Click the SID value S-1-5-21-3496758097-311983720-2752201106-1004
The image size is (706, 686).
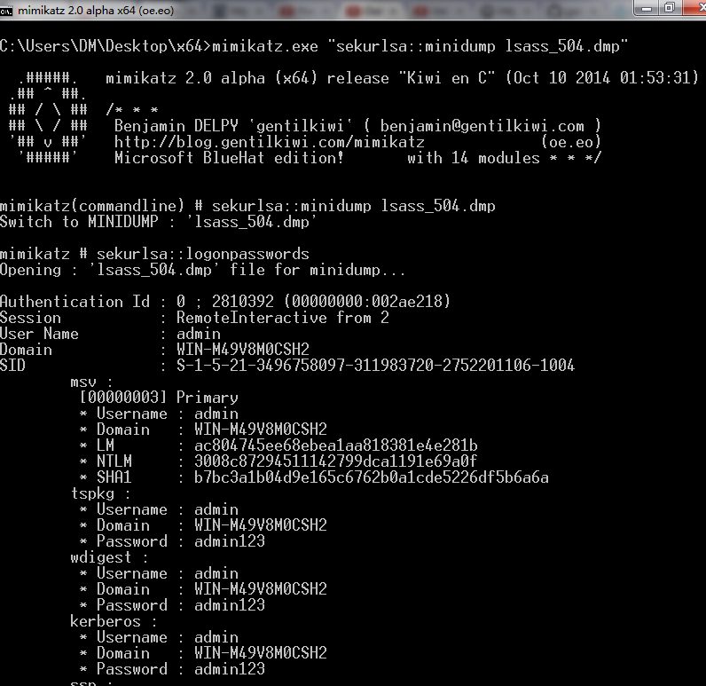(375, 366)
